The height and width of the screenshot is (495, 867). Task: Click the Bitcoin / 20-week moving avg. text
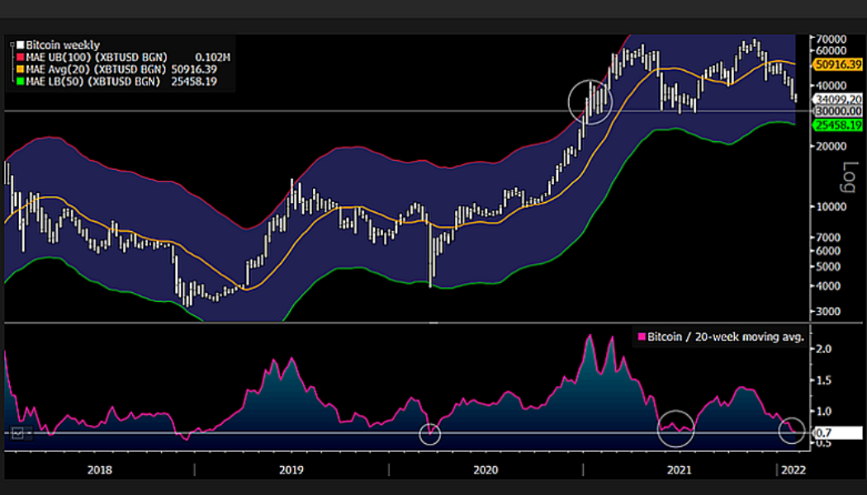727,337
